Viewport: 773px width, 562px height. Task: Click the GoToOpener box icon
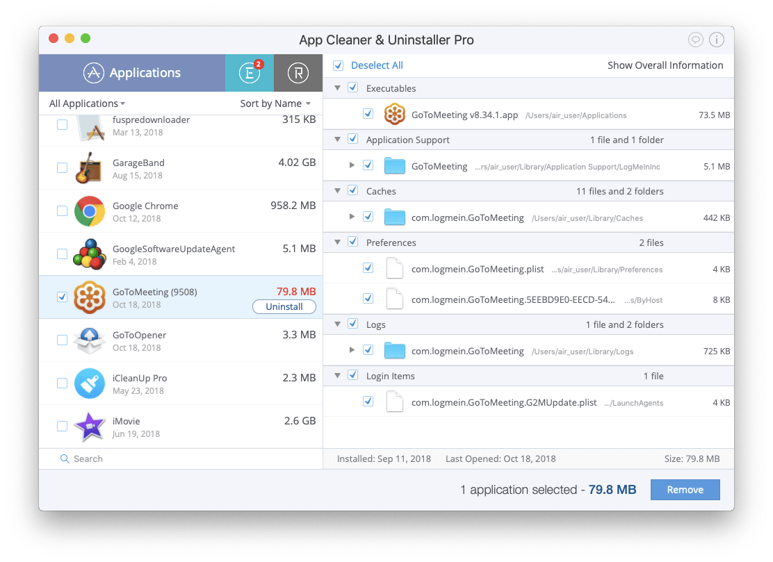point(89,340)
